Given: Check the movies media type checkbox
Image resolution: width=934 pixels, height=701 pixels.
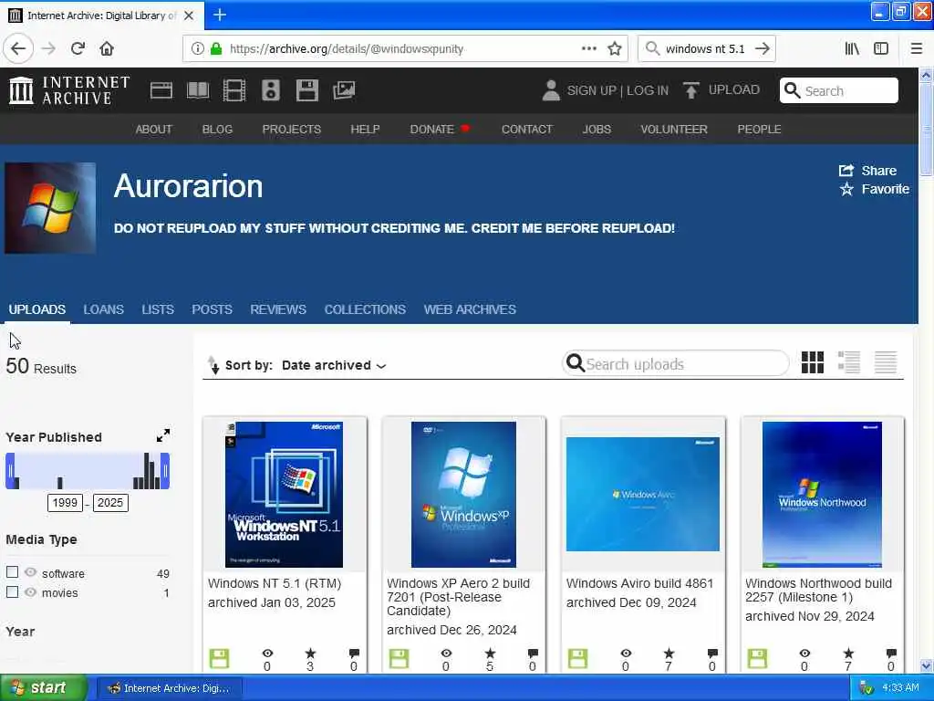Looking at the screenshot, I should (x=12, y=591).
